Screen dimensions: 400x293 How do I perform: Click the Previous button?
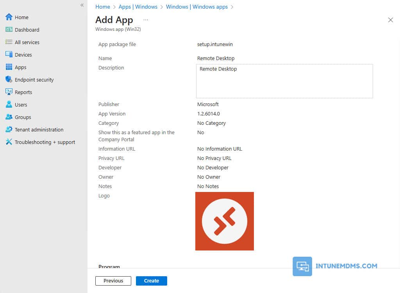pyautogui.click(x=113, y=281)
